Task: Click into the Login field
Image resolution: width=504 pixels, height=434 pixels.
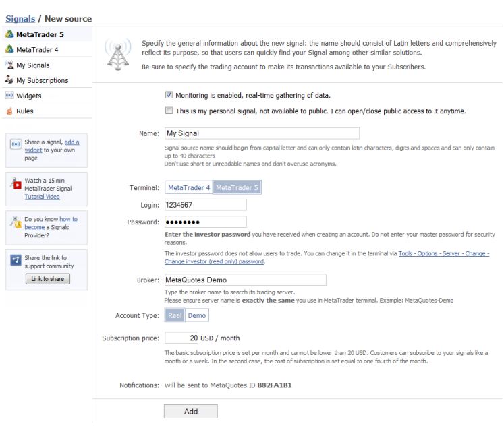Action: pyautogui.click(x=206, y=205)
